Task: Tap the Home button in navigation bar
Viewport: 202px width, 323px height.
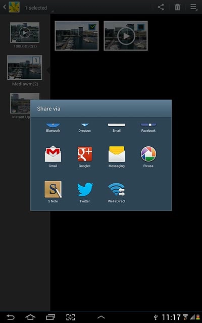Action: pyautogui.click(x=30, y=317)
